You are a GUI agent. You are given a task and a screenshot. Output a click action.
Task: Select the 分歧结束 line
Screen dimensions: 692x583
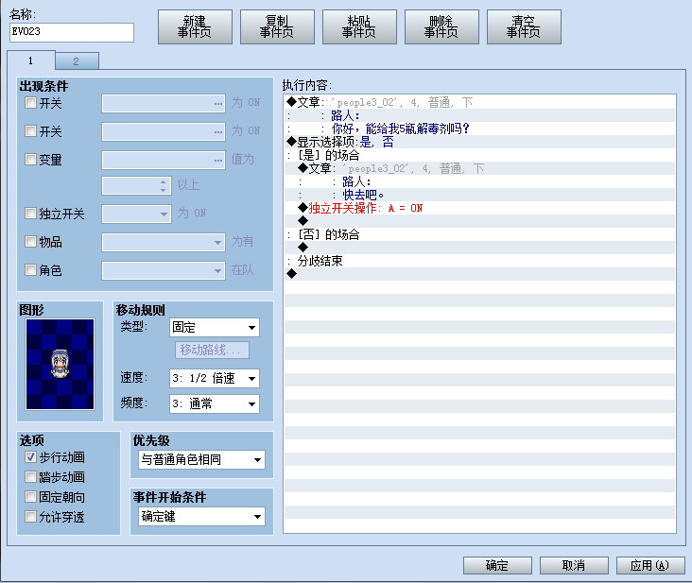(x=479, y=261)
